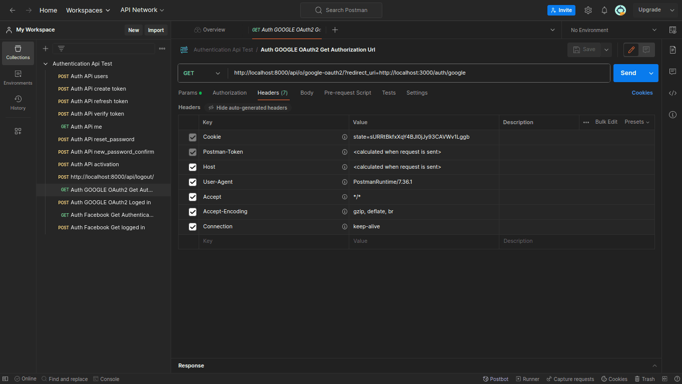Uncheck the Connection header
The image size is (682, 384).
193,227
